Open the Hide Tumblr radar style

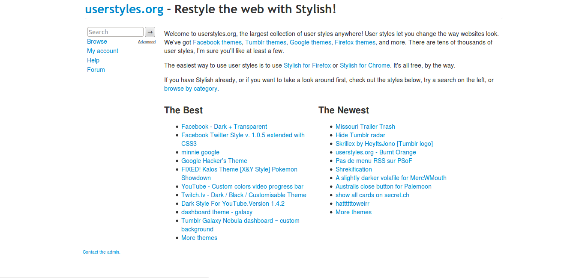point(360,135)
